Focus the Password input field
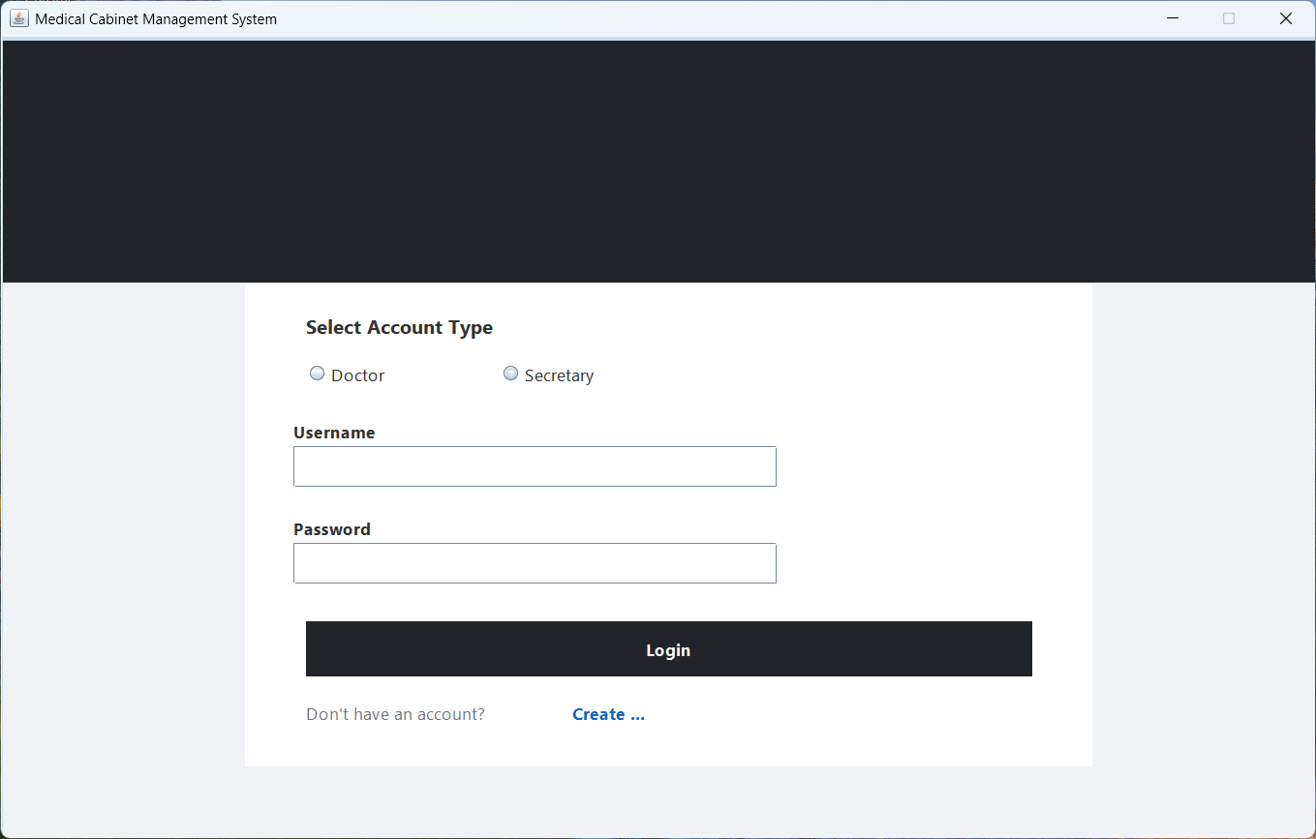 point(535,563)
